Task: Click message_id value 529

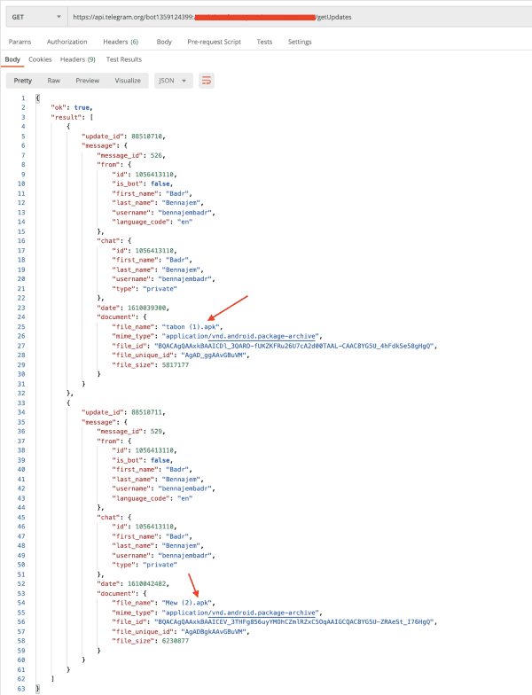Action: (x=156, y=431)
